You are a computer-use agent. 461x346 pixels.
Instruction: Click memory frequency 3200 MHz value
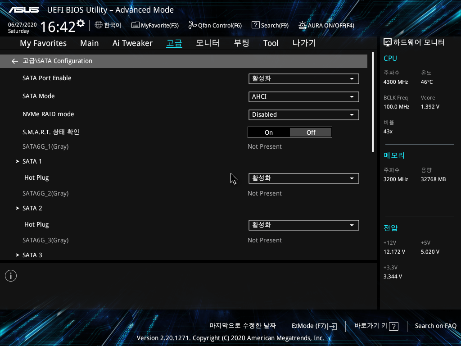396,179
